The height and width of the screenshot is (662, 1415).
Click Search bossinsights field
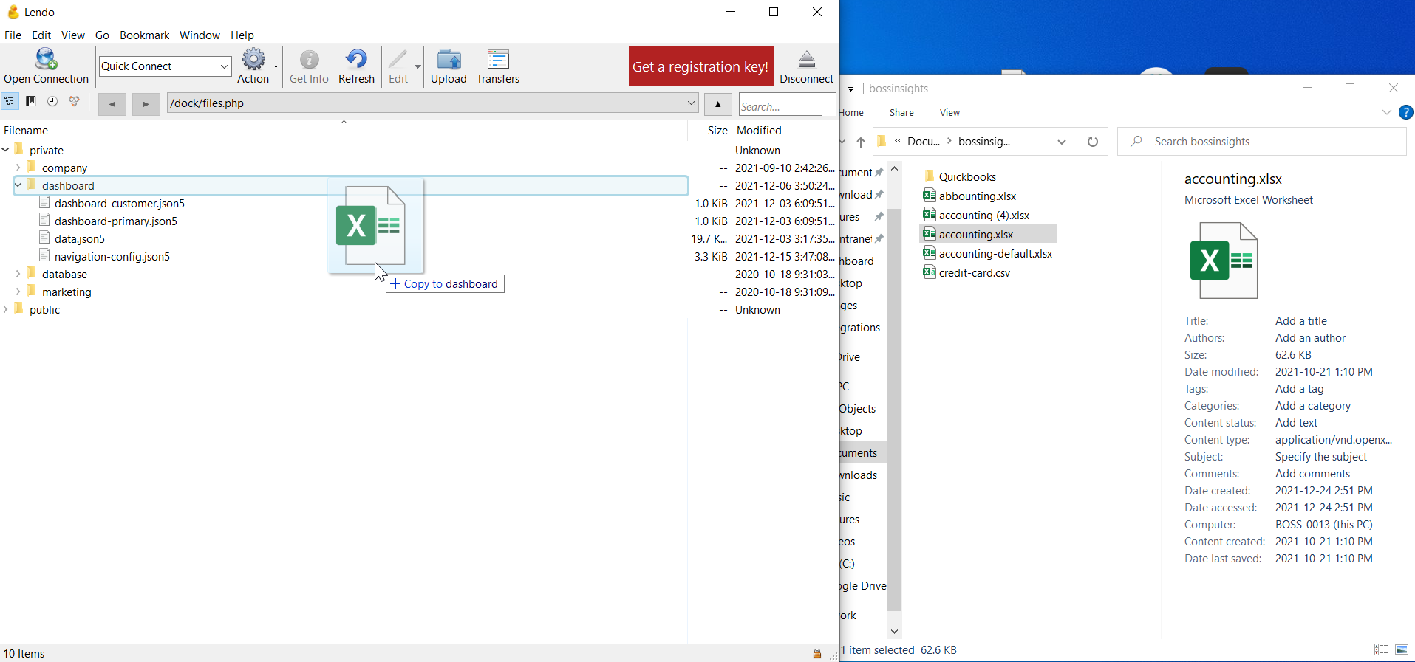pos(1262,142)
